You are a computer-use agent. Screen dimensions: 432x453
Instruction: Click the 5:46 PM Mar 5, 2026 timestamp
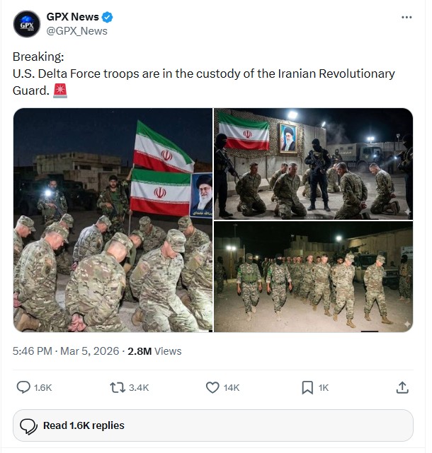tap(66, 351)
